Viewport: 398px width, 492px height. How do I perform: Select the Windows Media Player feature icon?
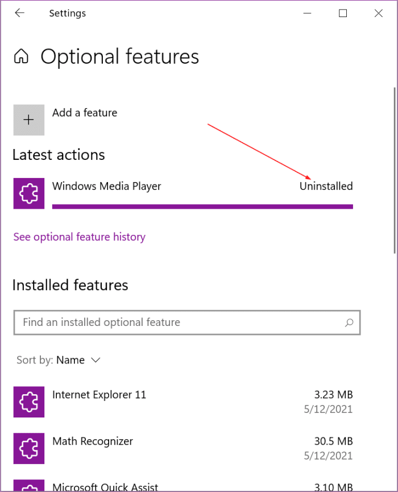click(x=28, y=193)
